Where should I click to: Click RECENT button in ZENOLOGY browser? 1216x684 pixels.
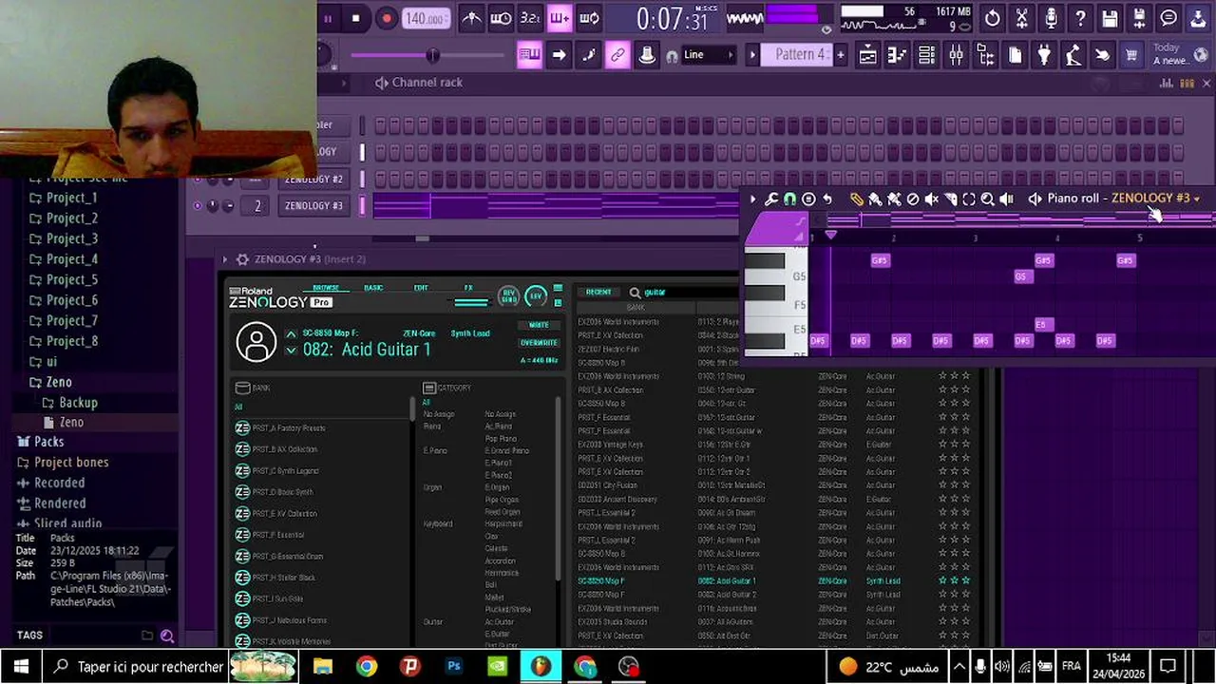(598, 292)
